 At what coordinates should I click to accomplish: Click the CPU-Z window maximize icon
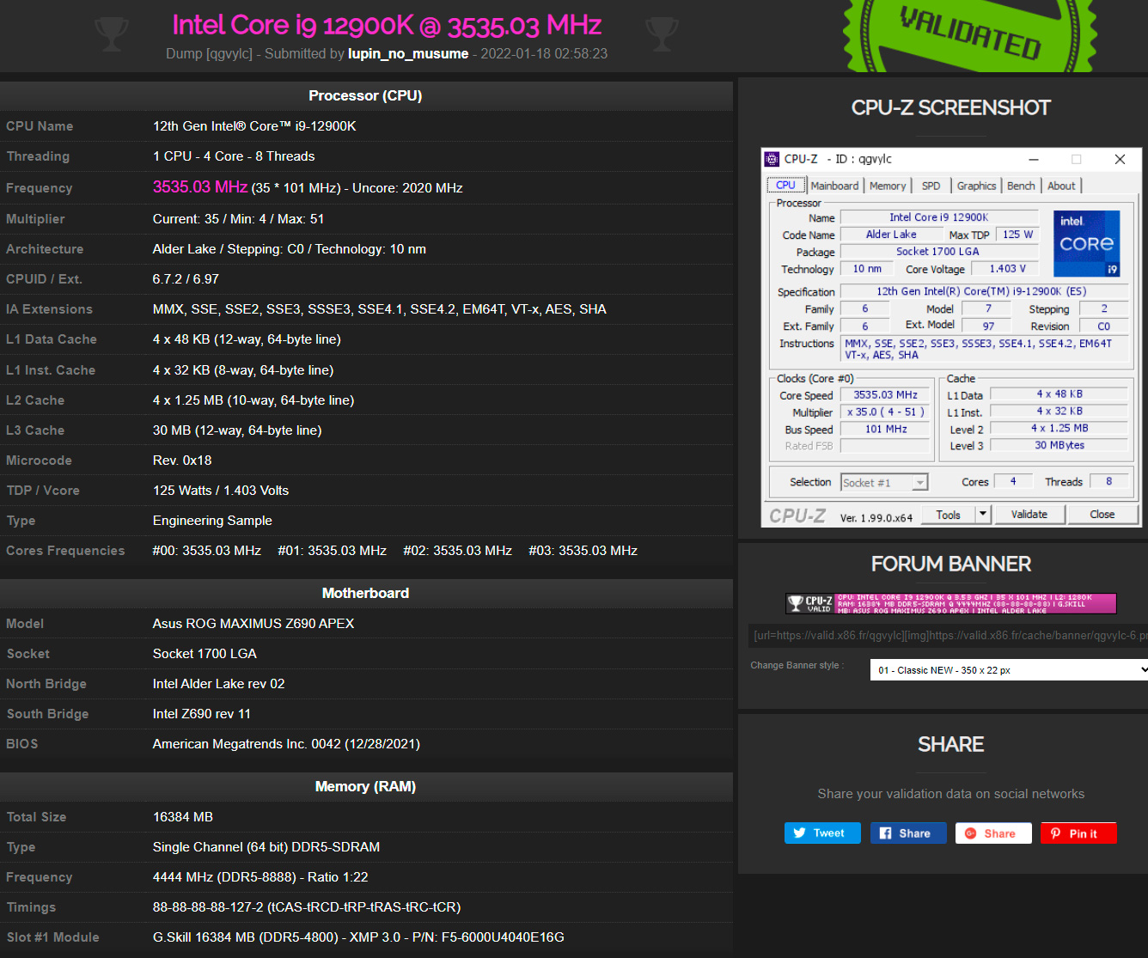[1076, 159]
